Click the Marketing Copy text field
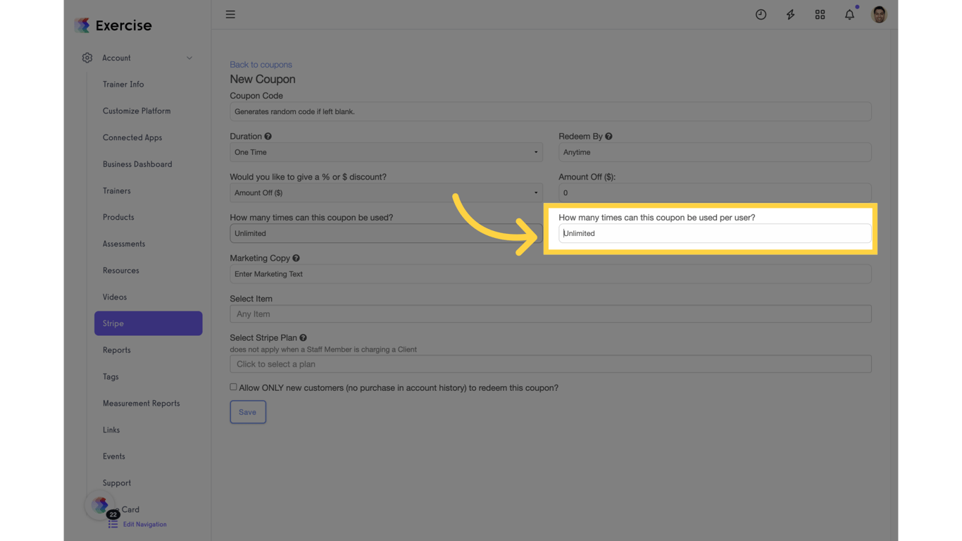 coord(551,274)
